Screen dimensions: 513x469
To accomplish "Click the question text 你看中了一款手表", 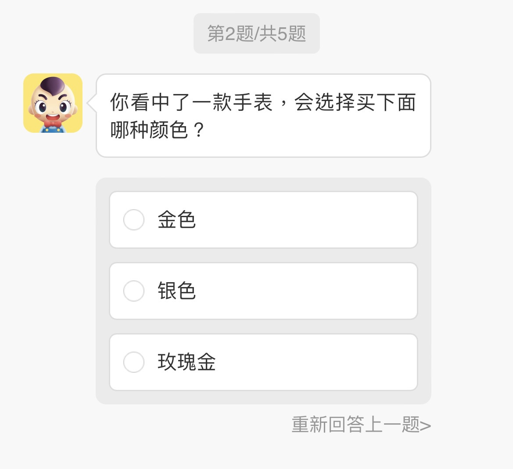I will [191, 102].
